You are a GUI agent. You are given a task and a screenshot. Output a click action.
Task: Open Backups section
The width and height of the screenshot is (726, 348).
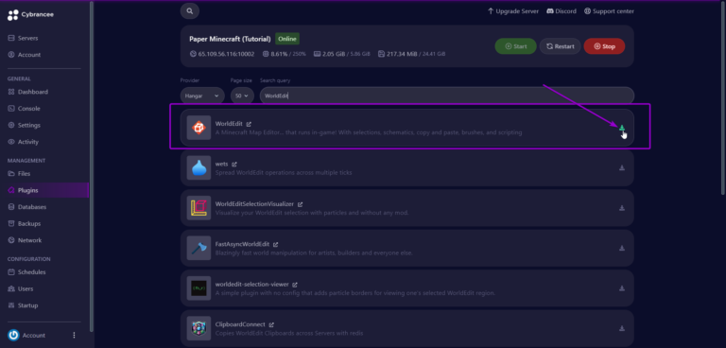(24, 223)
